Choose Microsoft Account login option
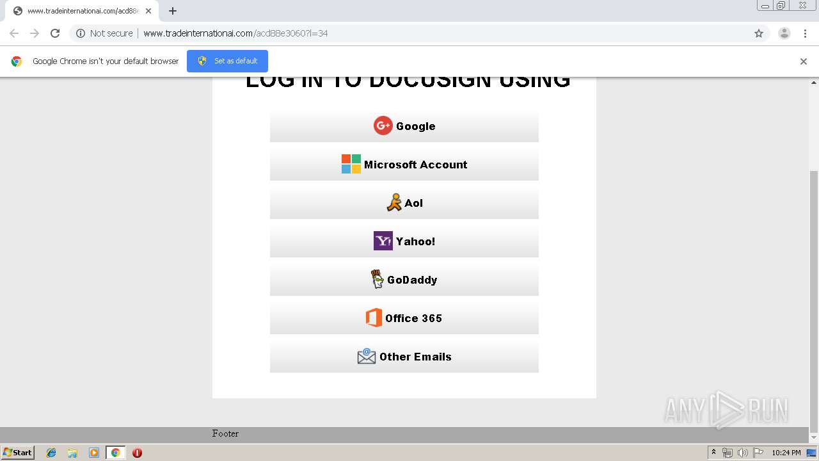This screenshot has width=819, height=461. [x=404, y=165]
